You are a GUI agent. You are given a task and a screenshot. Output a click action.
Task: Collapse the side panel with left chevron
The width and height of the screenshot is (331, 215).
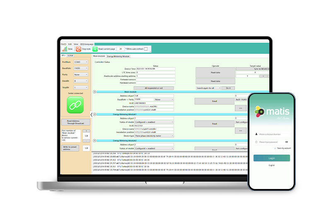point(91,115)
